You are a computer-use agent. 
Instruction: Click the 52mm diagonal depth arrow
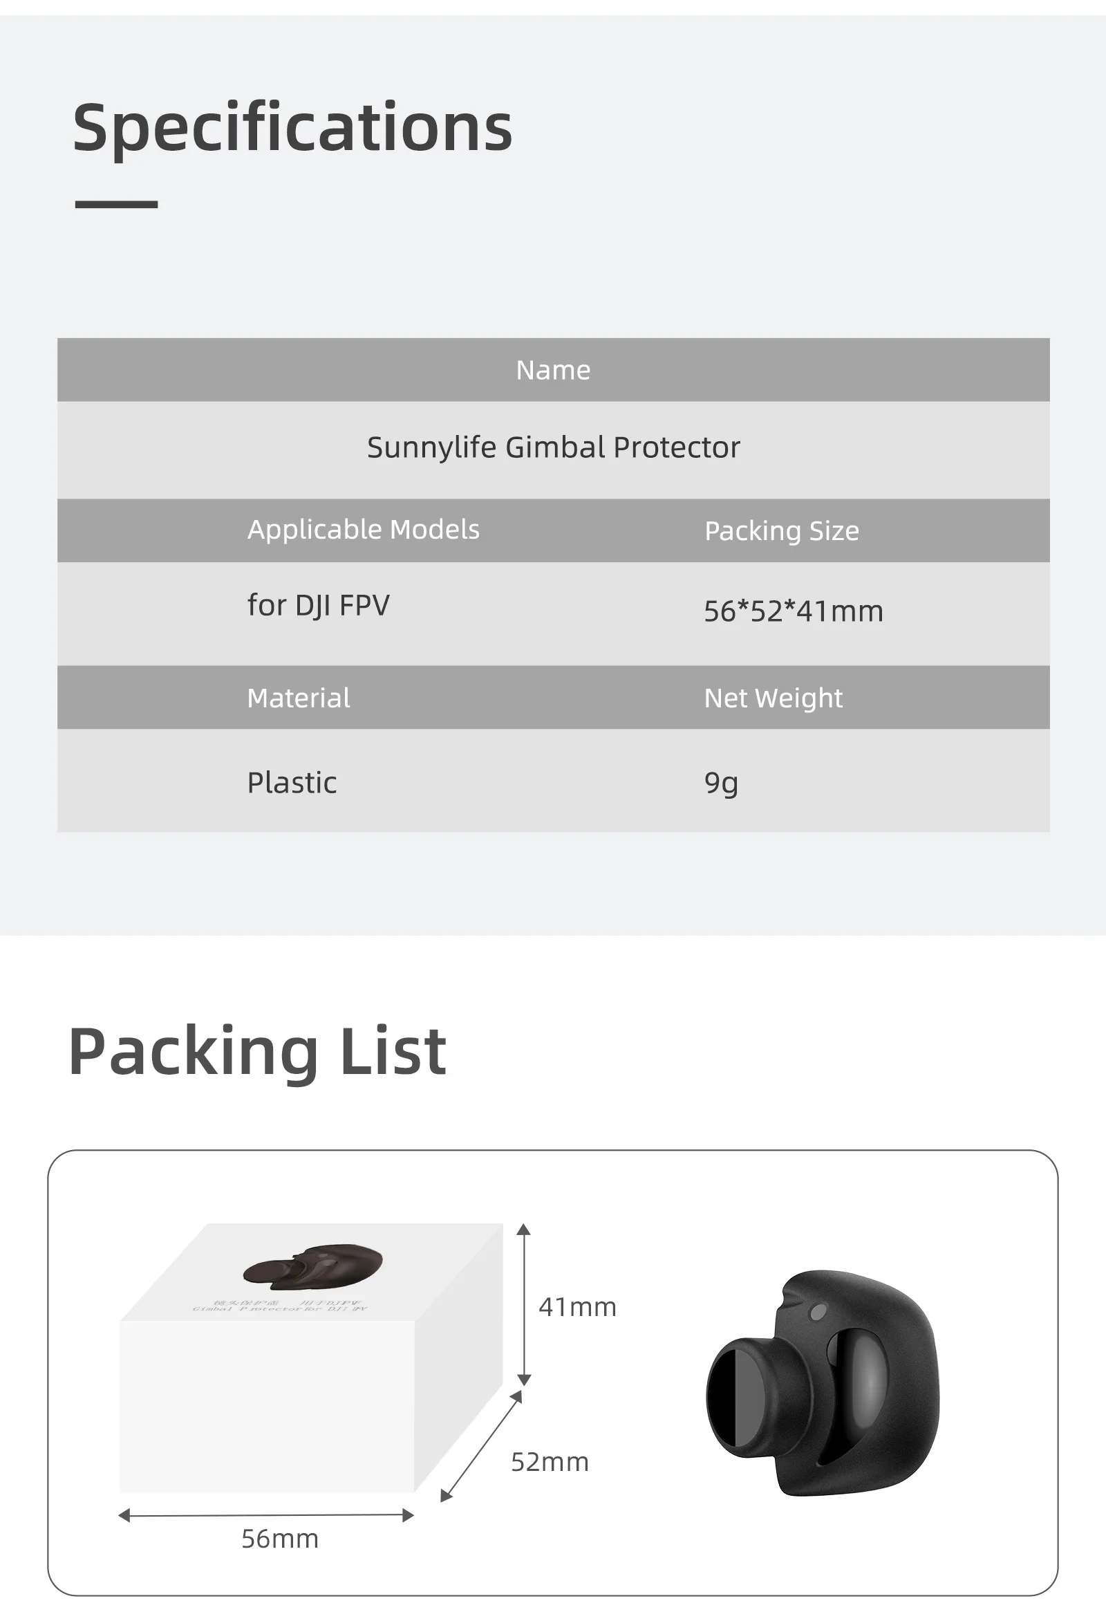[x=481, y=1446]
